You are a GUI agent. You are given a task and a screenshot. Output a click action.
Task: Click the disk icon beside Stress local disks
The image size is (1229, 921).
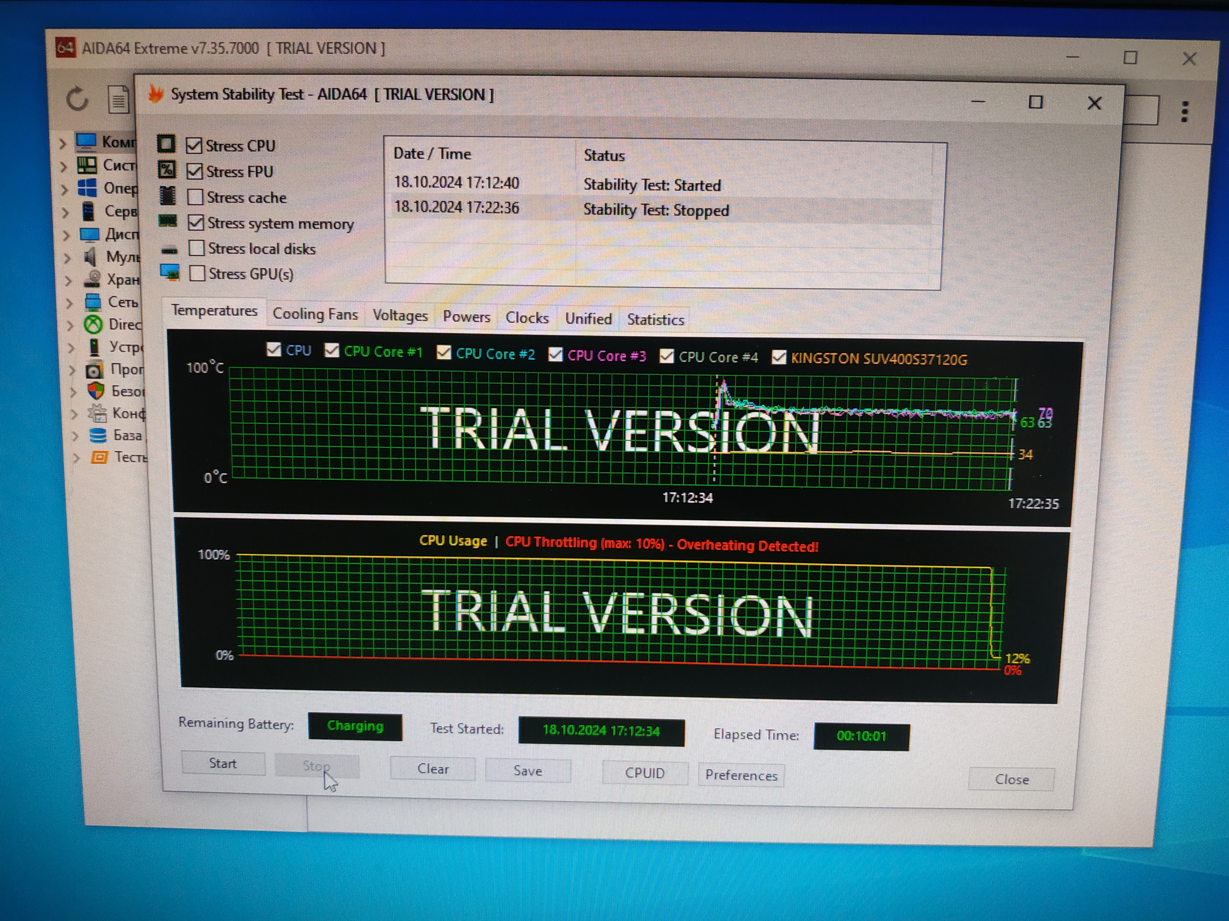(x=169, y=250)
